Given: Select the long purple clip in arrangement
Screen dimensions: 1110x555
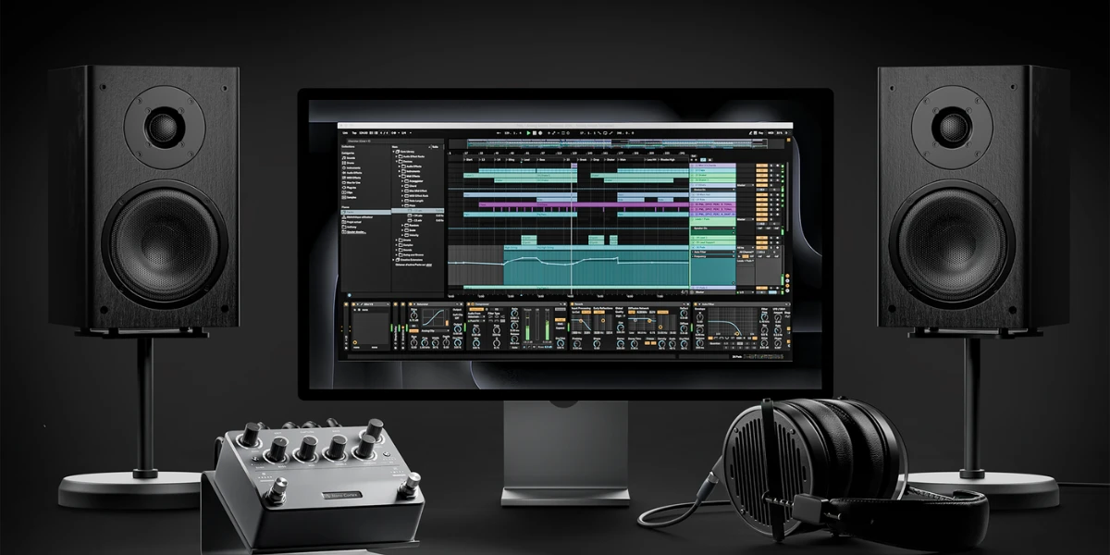Looking at the screenshot, I should 583,204.
